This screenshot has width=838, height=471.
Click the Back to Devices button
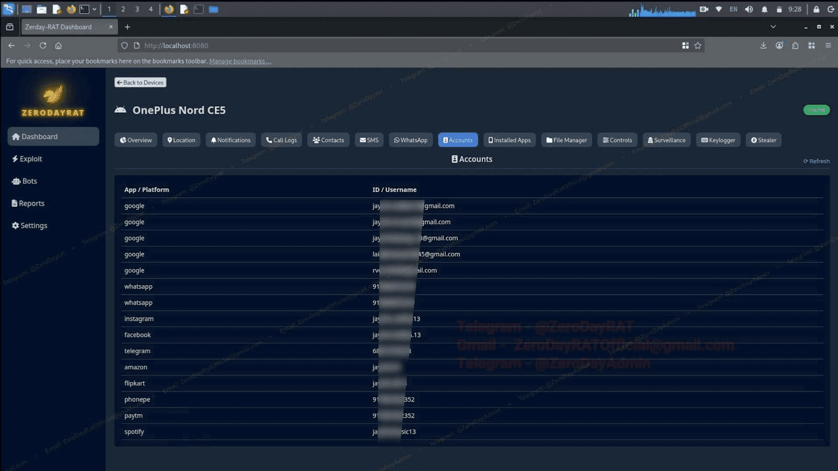point(140,83)
